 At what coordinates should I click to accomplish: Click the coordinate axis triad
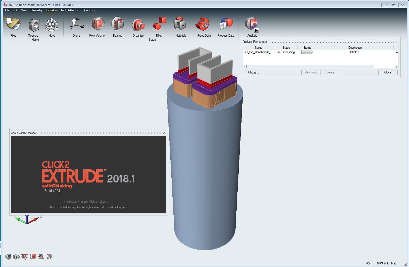27,219
